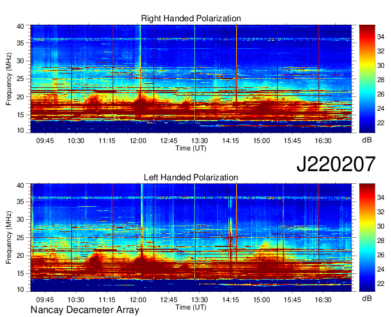Click Time (UT) label under right-handed plot
Viewport: 391px width, 317px height.
[191, 148]
